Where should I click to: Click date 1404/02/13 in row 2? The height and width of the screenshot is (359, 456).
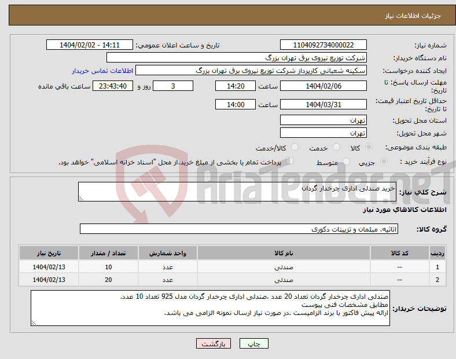point(49,280)
